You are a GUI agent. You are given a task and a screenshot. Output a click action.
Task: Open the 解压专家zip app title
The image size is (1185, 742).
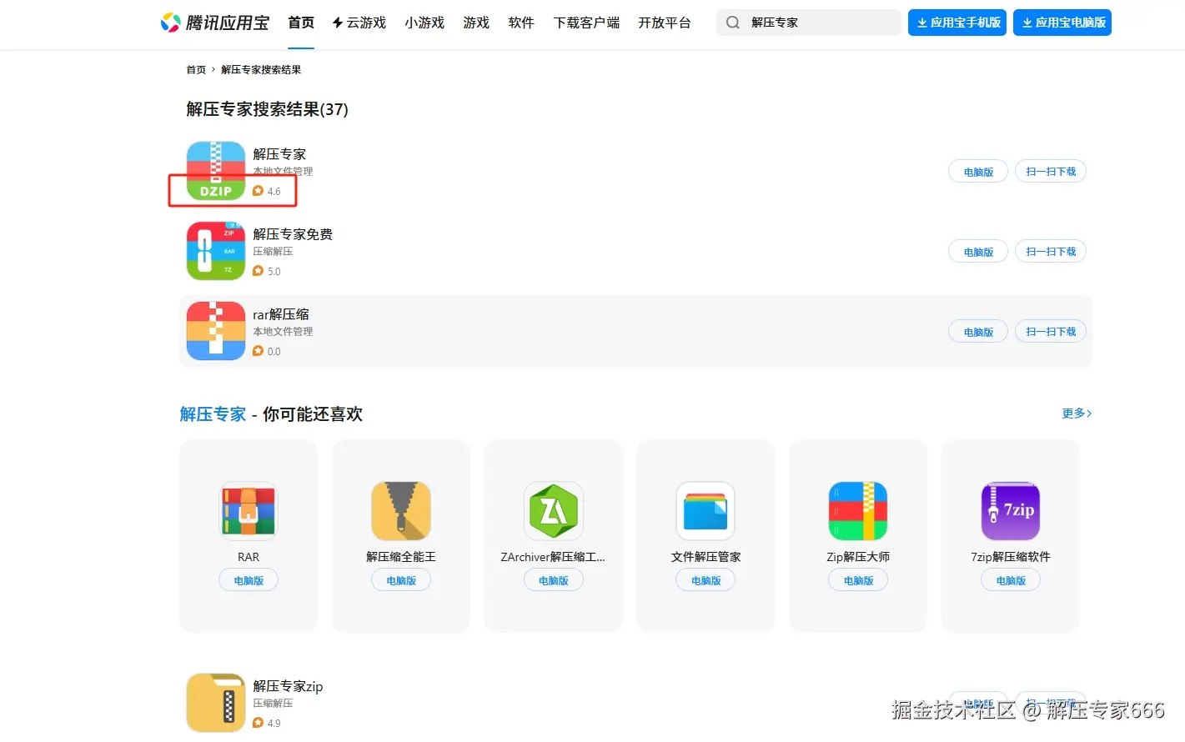[x=288, y=686]
